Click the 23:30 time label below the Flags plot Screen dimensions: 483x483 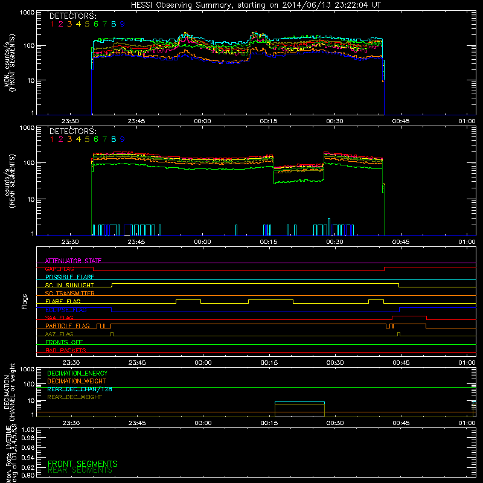(x=71, y=363)
